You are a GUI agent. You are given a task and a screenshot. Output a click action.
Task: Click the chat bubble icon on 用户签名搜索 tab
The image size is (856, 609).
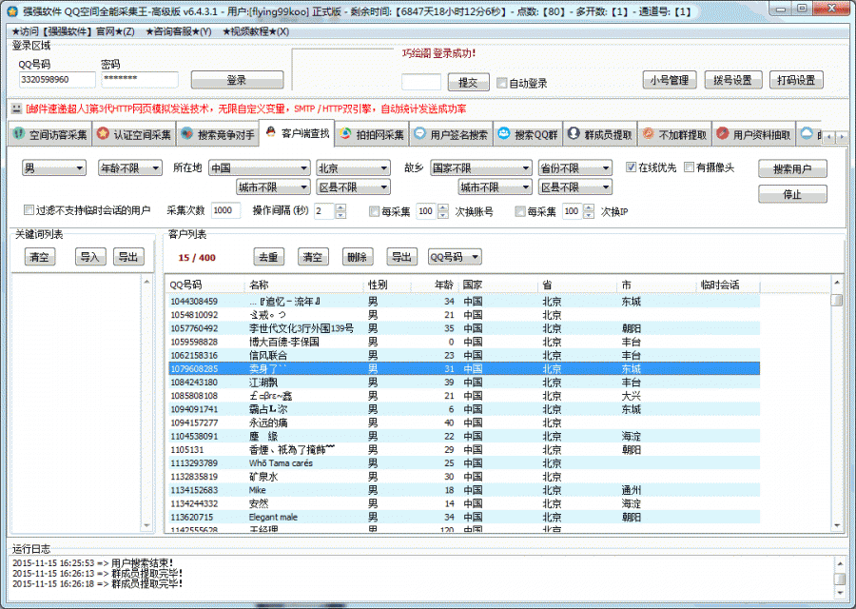[x=419, y=133]
